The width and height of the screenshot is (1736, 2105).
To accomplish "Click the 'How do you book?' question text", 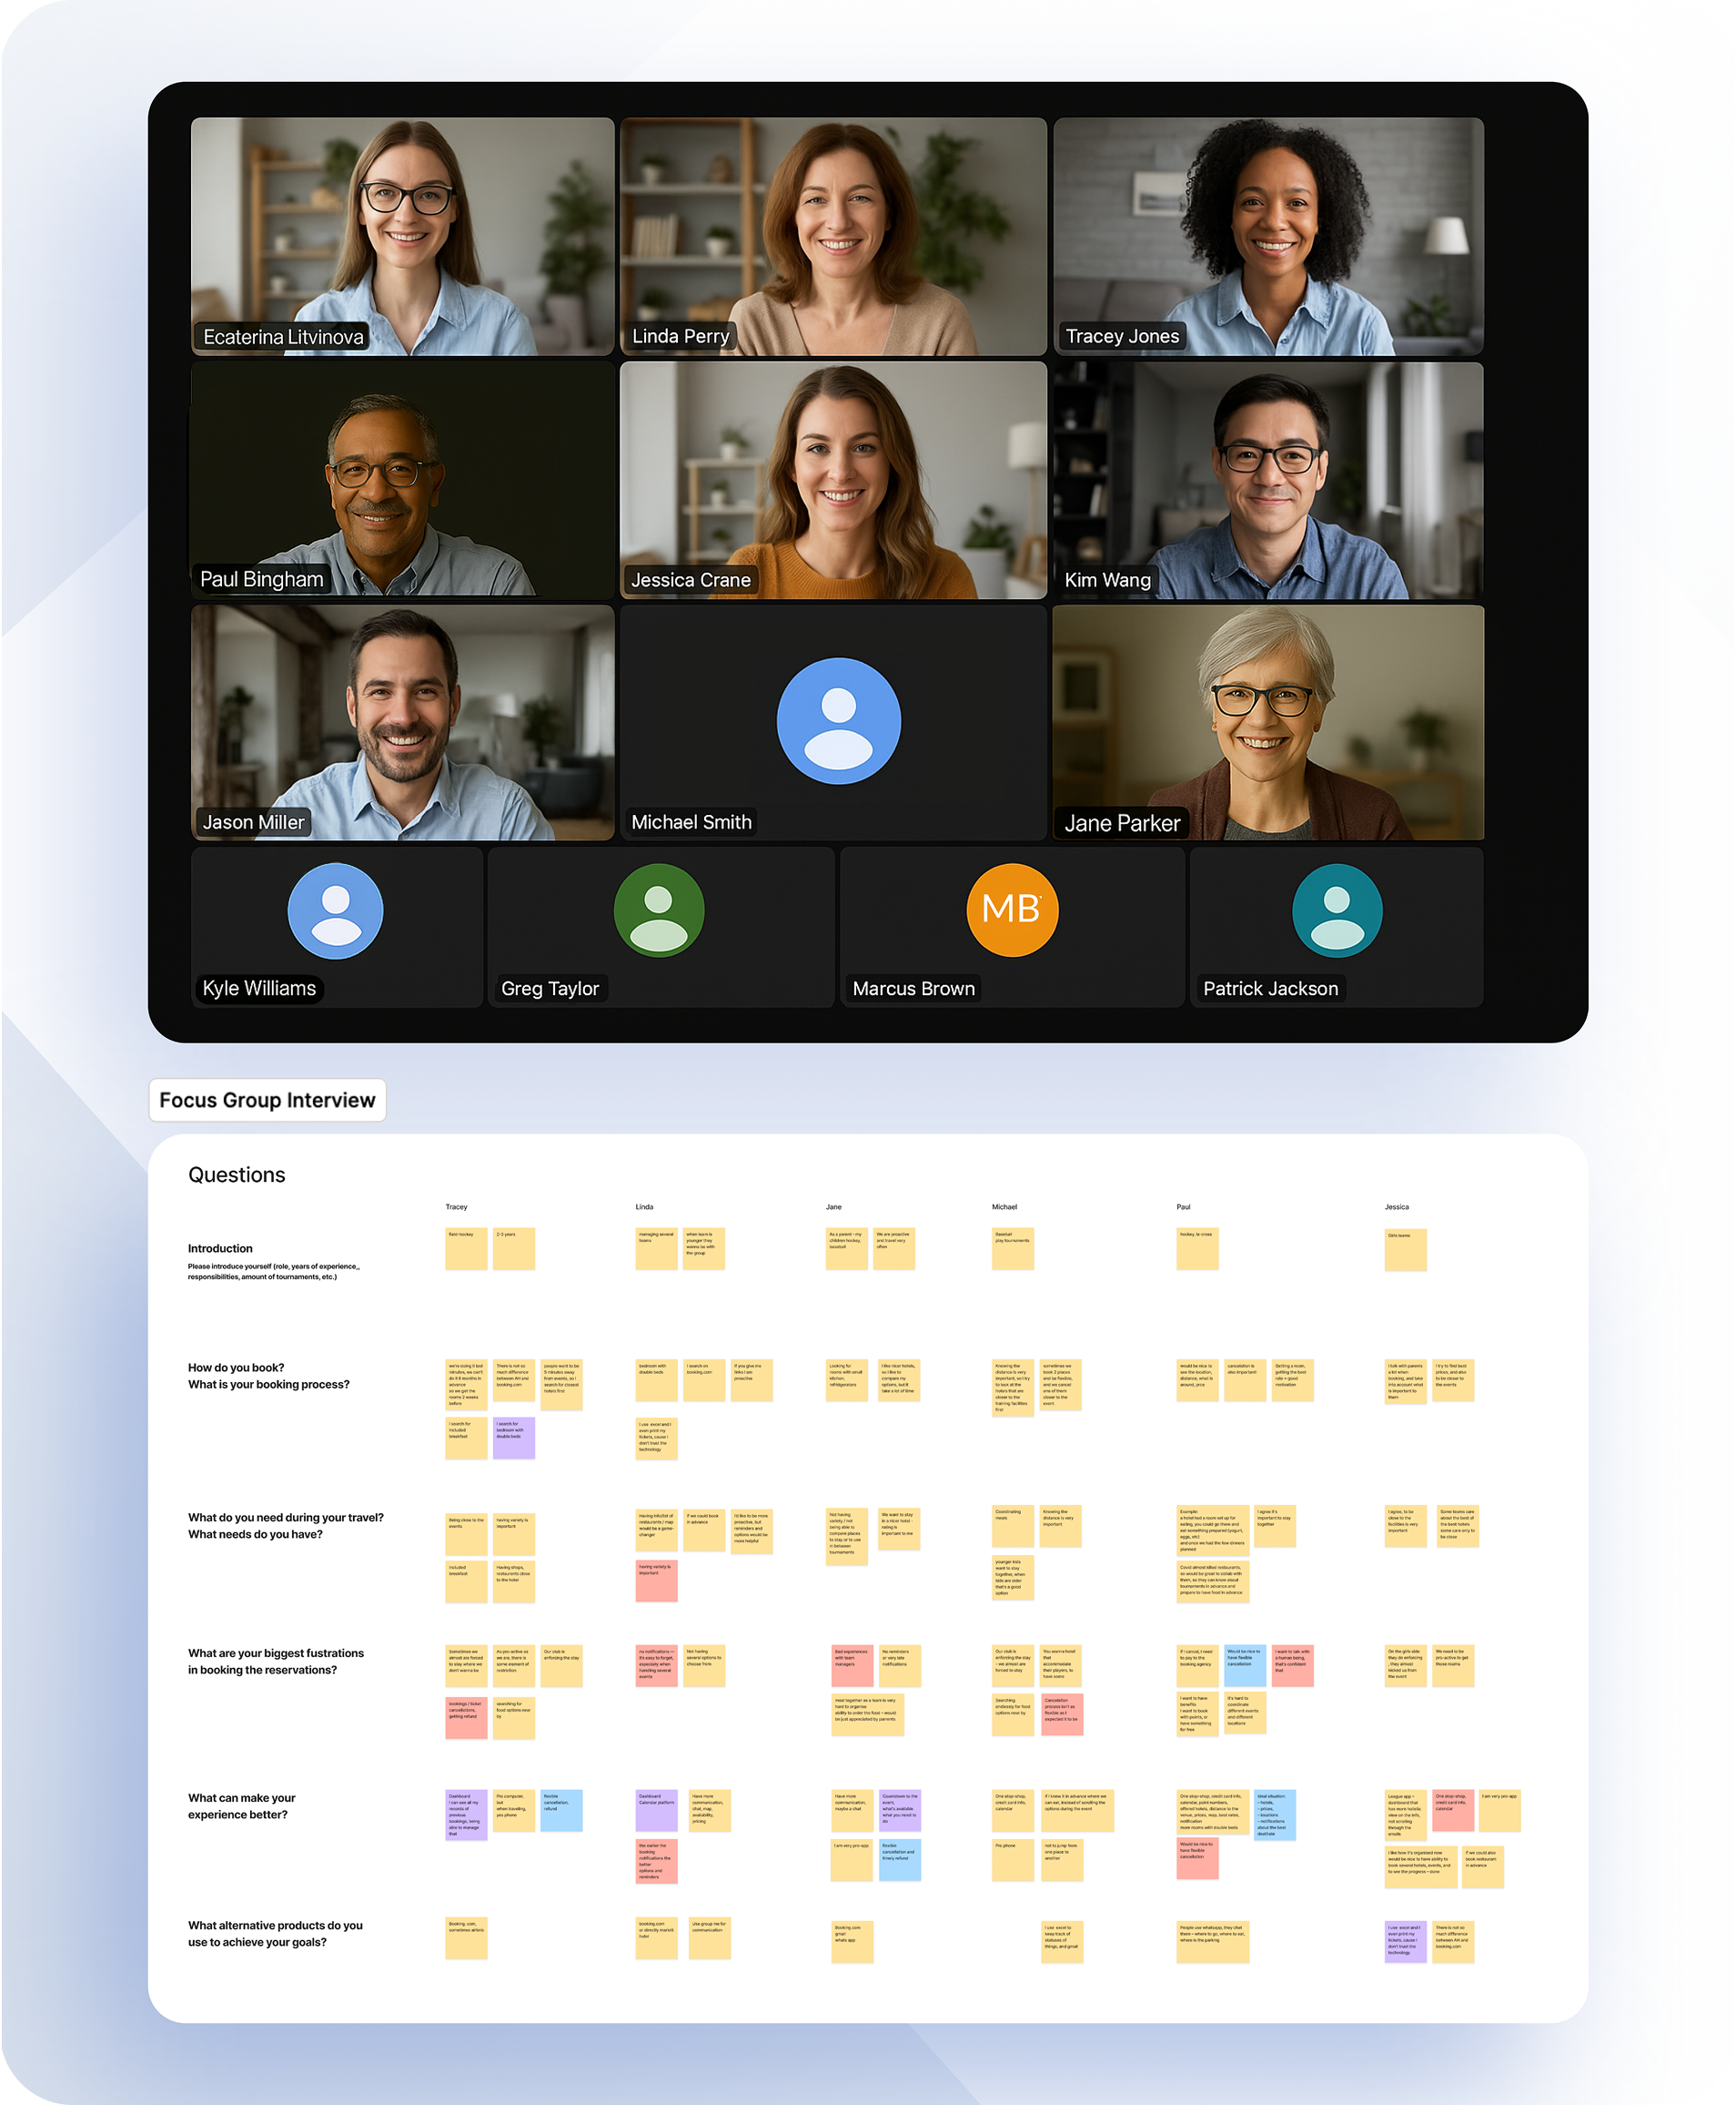I will click(237, 1367).
